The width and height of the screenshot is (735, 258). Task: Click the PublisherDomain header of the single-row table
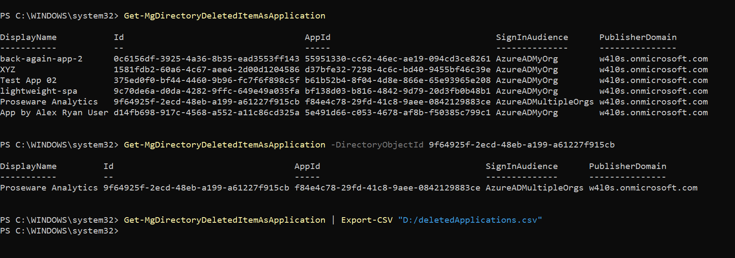pos(627,166)
